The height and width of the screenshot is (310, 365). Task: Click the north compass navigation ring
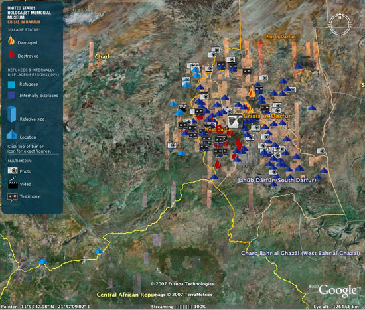point(340,24)
